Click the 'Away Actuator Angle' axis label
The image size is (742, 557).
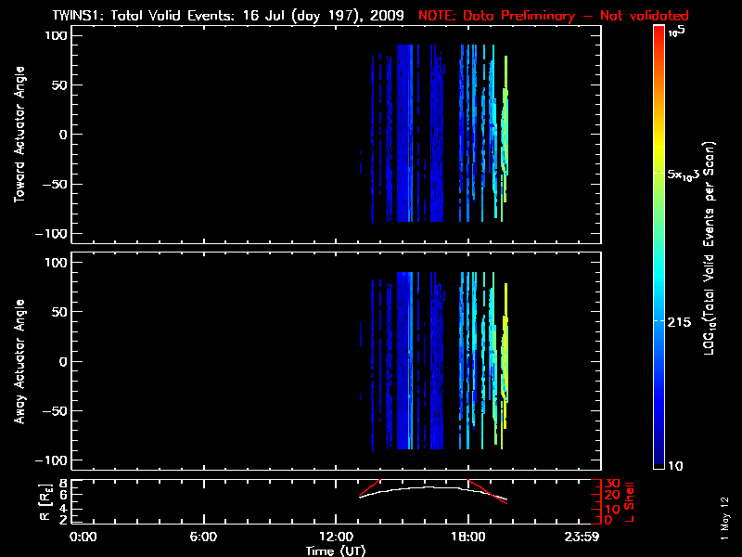pyautogui.click(x=19, y=361)
